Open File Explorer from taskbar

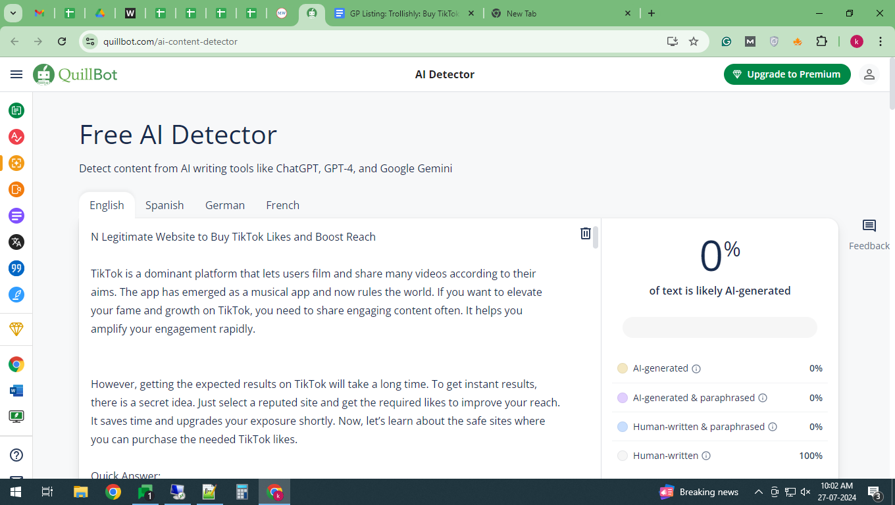pyautogui.click(x=80, y=492)
